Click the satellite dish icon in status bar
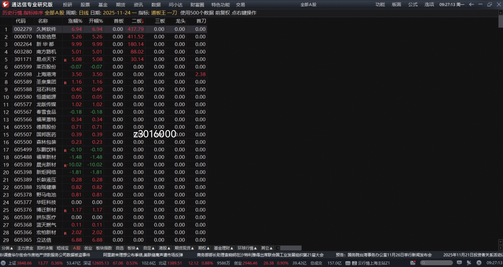The height and width of the screenshot is (267, 503). (469, 263)
